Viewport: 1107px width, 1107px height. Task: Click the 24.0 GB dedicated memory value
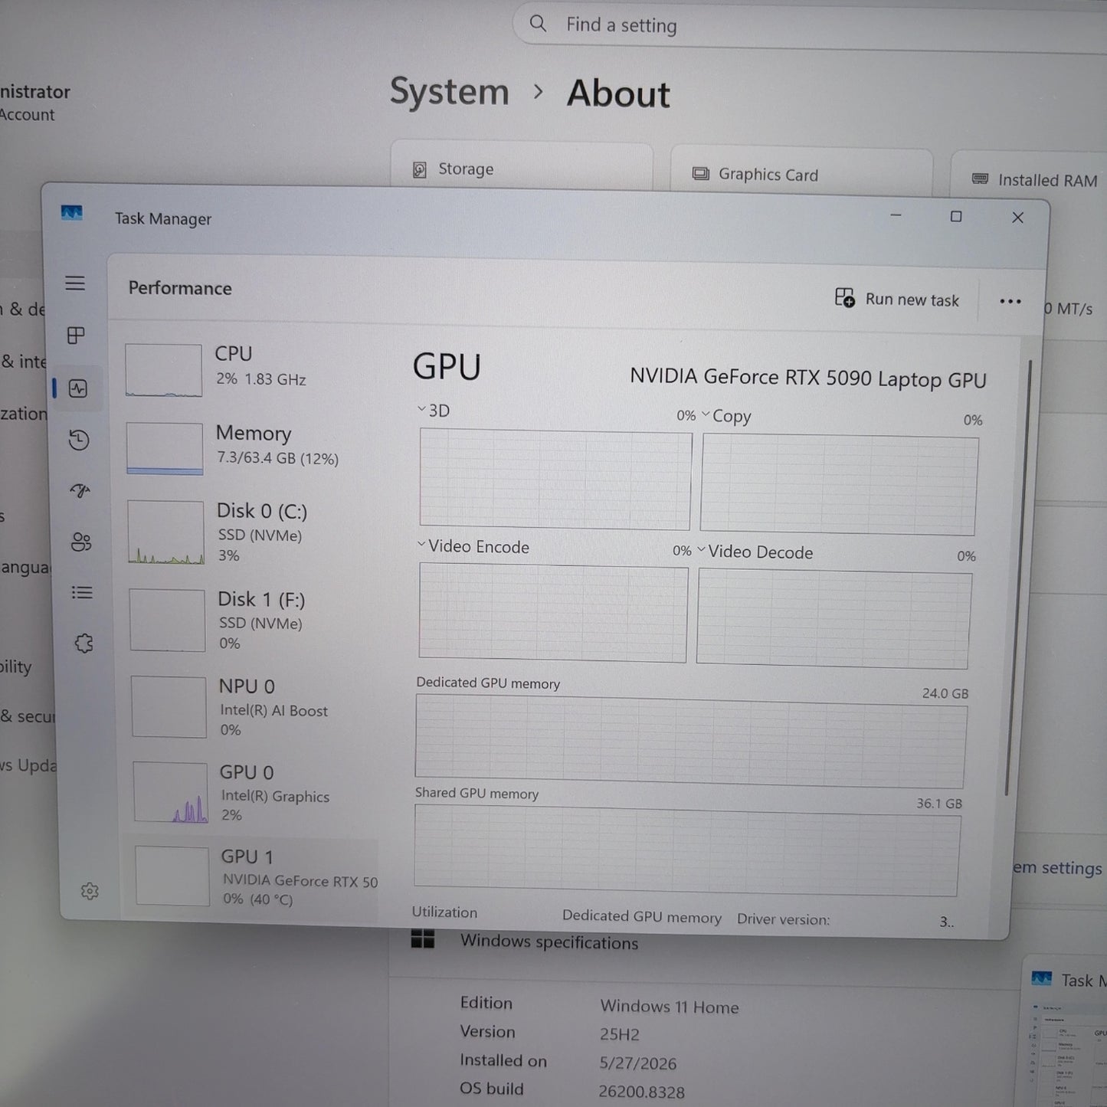tap(945, 693)
